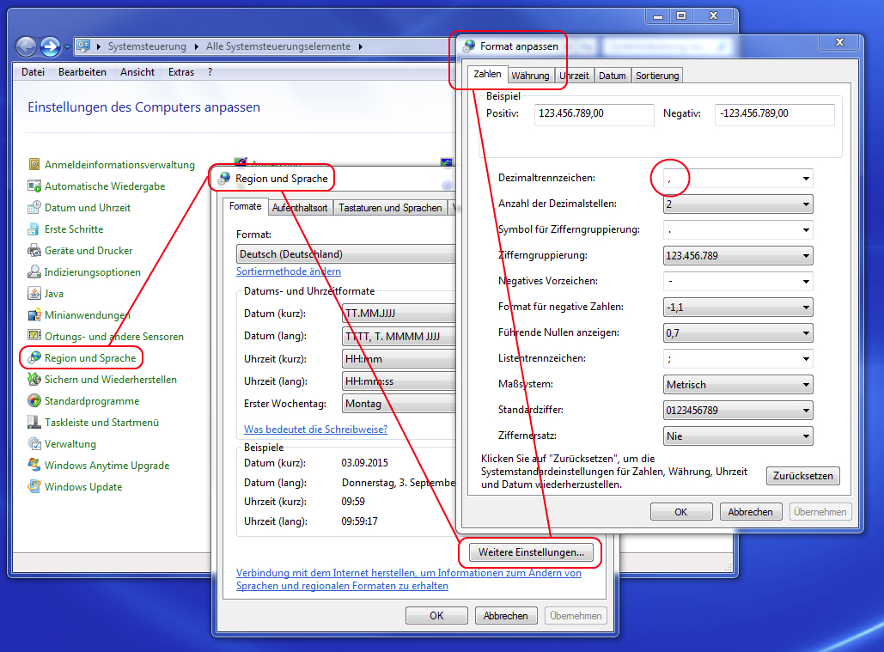Open the Java coffee cup icon

pos(34,293)
